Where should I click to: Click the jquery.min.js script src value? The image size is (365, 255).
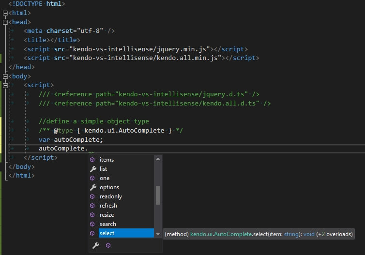[139, 49]
